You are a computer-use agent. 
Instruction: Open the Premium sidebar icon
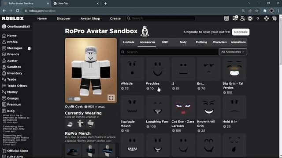(4, 104)
